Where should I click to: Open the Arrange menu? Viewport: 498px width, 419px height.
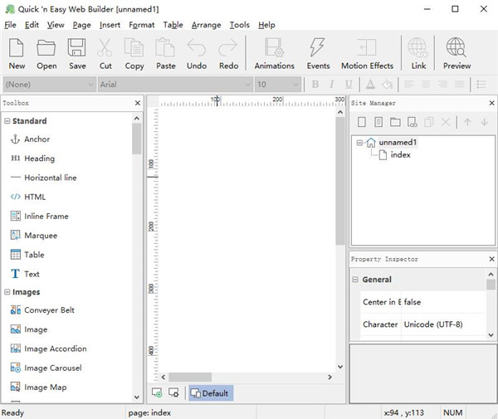point(206,25)
